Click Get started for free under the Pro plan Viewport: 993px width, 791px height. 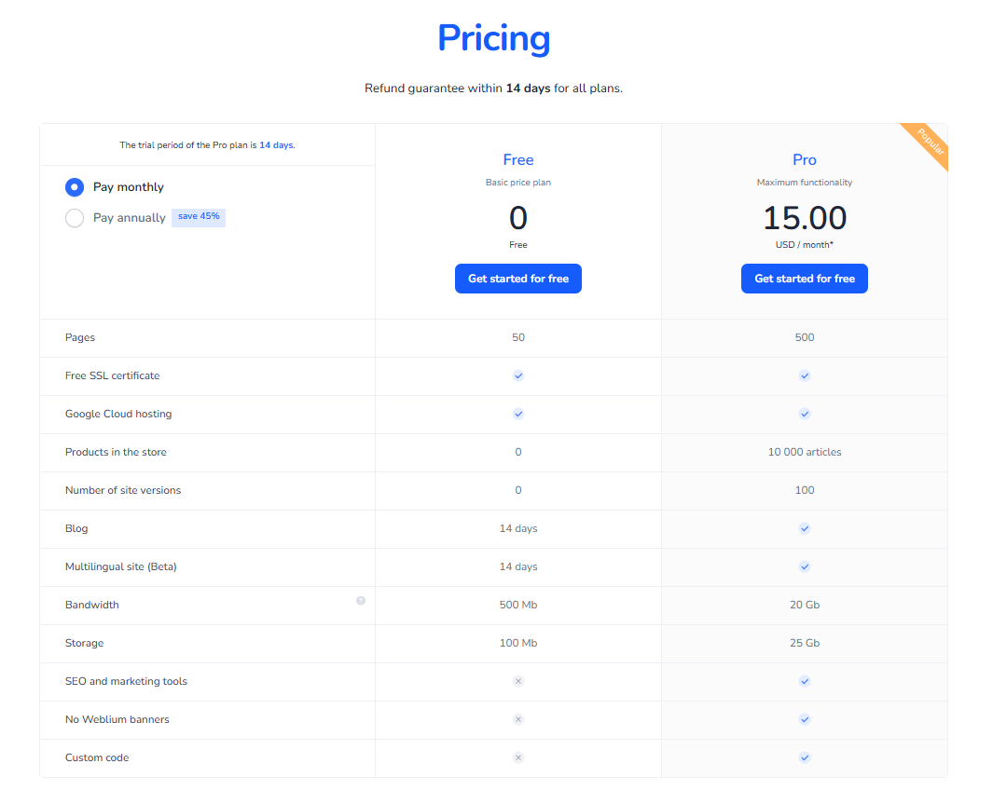click(804, 279)
